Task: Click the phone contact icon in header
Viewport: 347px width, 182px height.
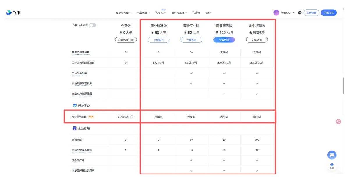Action: click(x=300, y=13)
